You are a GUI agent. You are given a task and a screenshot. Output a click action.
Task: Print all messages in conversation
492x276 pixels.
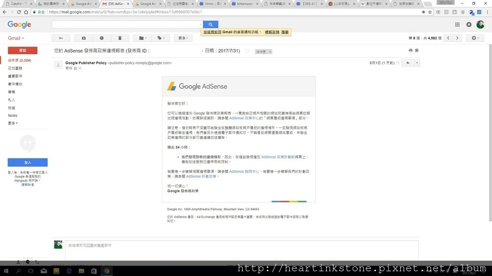click(x=410, y=50)
